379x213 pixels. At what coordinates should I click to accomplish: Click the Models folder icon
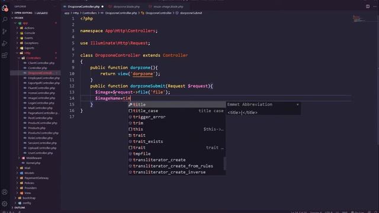pyautogui.click(x=21, y=173)
